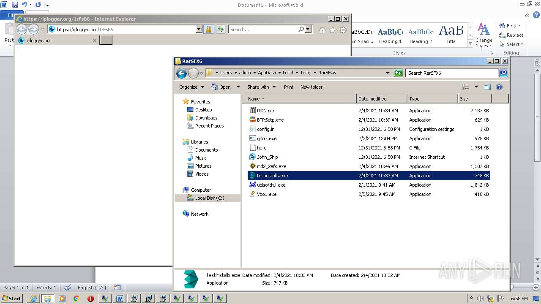Open Explorer Help icon
The height and width of the screenshot is (304, 541).
click(x=499, y=87)
